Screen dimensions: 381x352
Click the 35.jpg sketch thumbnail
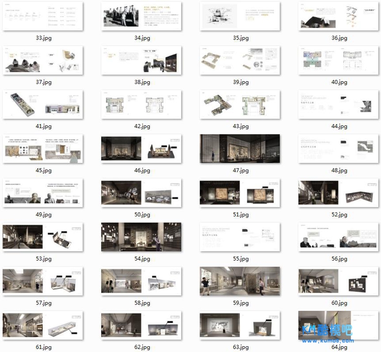click(240, 16)
